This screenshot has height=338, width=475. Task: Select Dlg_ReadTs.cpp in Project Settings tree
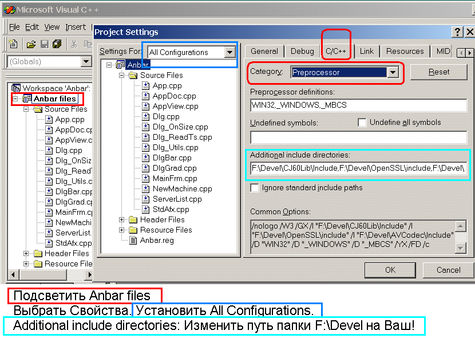pos(182,137)
